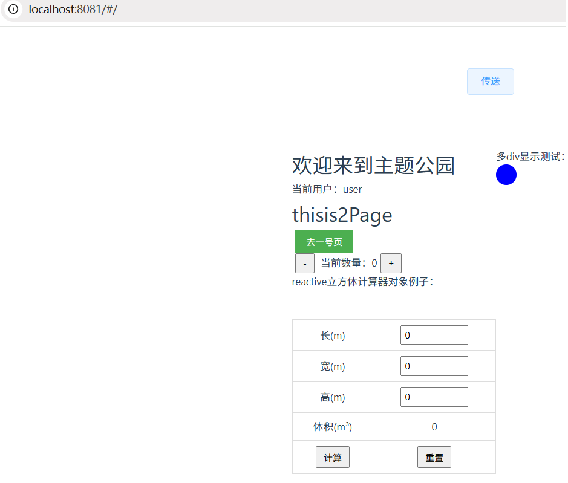The height and width of the screenshot is (483, 568).
Task: Select the localhost:8081 URL text
Action: click(x=73, y=9)
